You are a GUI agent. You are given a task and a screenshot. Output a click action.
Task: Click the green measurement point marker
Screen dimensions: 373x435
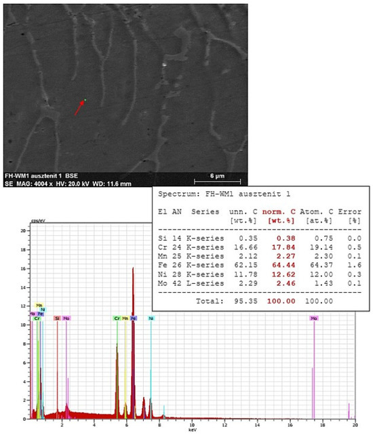(85, 100)
